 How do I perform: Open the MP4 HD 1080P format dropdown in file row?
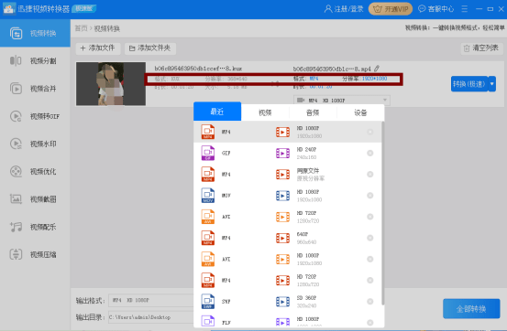coord(342,101)
